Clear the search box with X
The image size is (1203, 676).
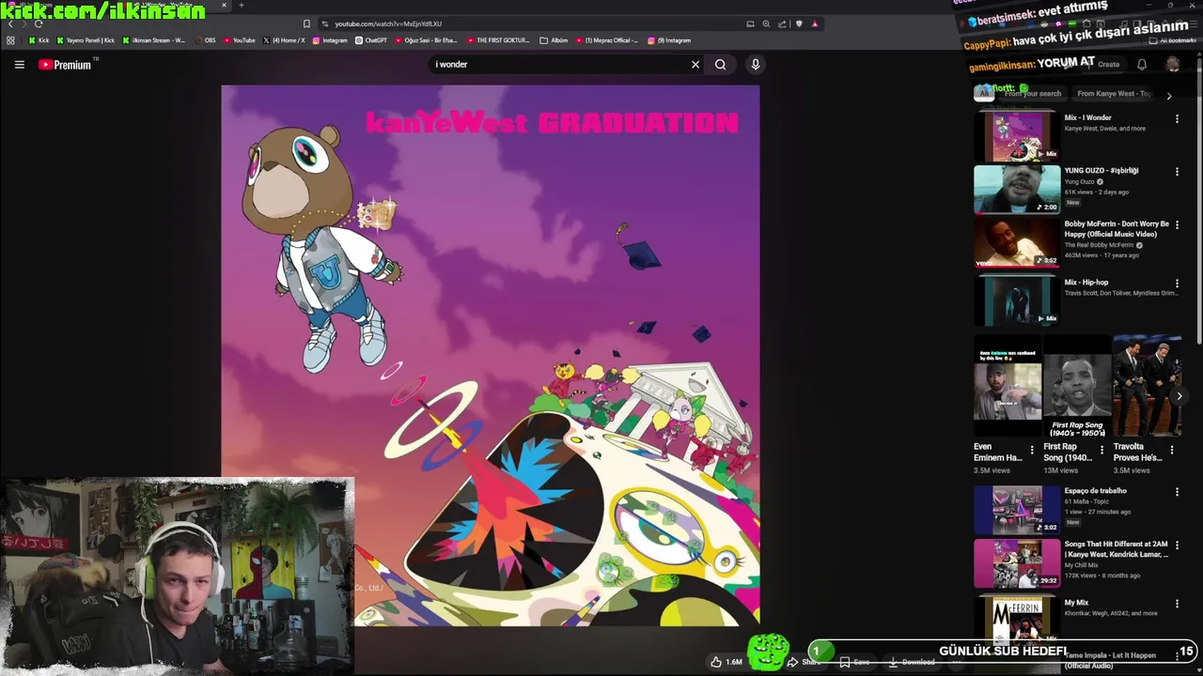tap(695, 65)
